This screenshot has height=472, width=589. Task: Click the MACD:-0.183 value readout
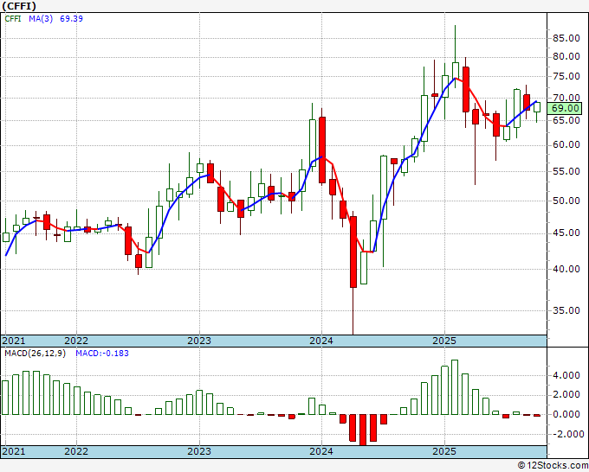pos(102,354)
